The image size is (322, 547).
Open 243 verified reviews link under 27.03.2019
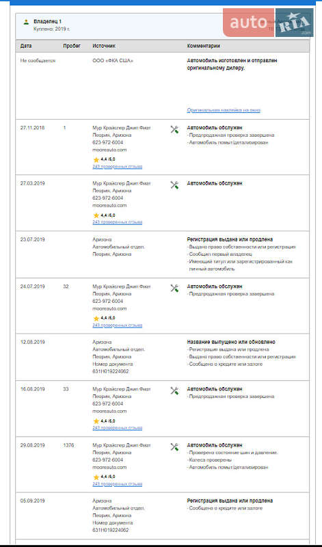pyautogui.click(x=117, y=222)
